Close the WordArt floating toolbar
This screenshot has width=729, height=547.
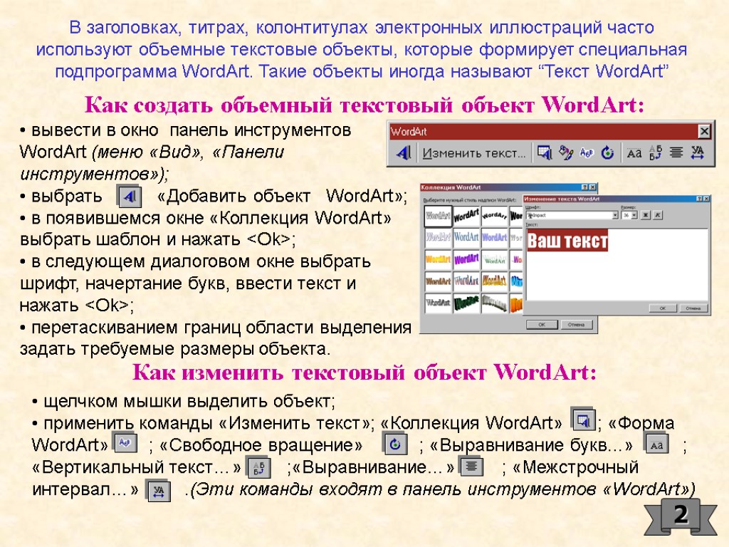tap(704, 132)
